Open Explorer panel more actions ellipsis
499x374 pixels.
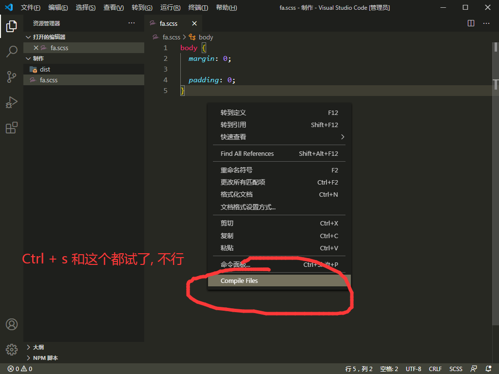coord(132,23)
